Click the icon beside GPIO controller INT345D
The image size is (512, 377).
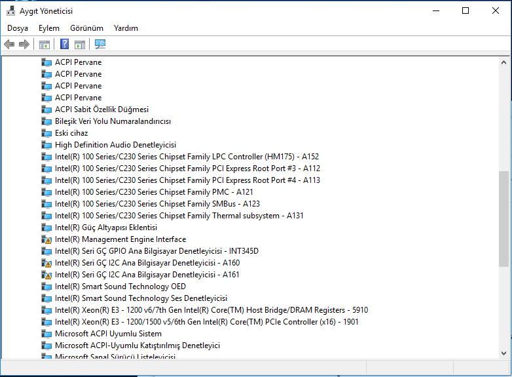(46, 251)
